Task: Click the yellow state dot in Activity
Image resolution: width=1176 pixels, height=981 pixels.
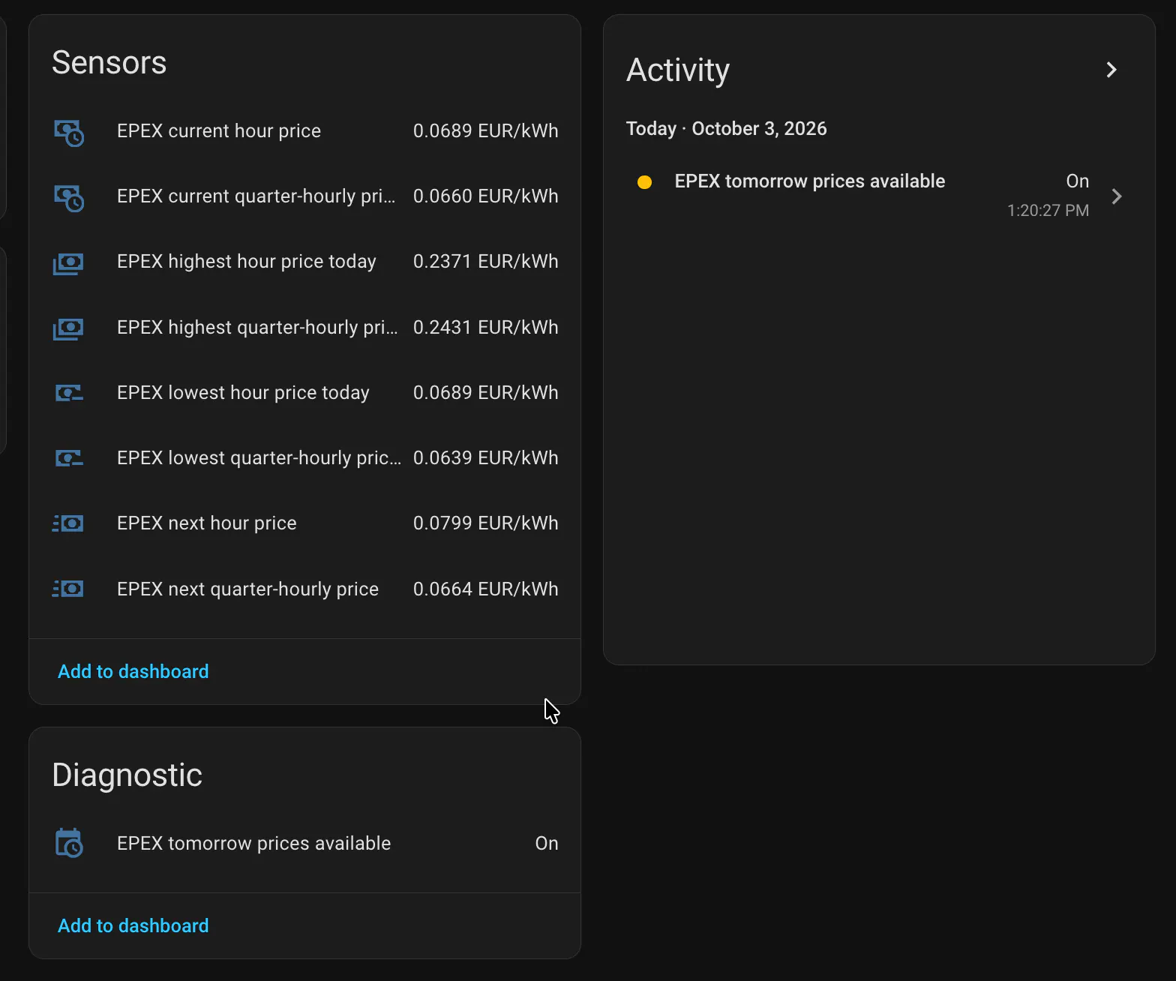Action: (644, 182)
